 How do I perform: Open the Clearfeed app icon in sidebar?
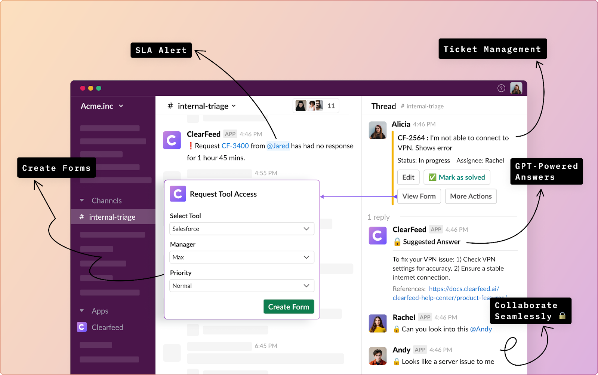(81, 327)
